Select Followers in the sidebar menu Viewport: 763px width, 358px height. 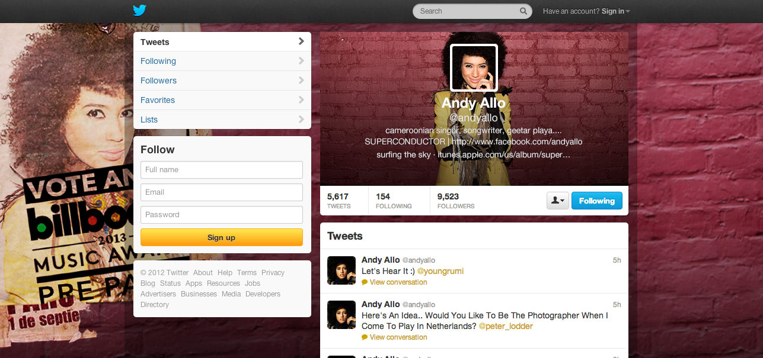tap(159, 80)
